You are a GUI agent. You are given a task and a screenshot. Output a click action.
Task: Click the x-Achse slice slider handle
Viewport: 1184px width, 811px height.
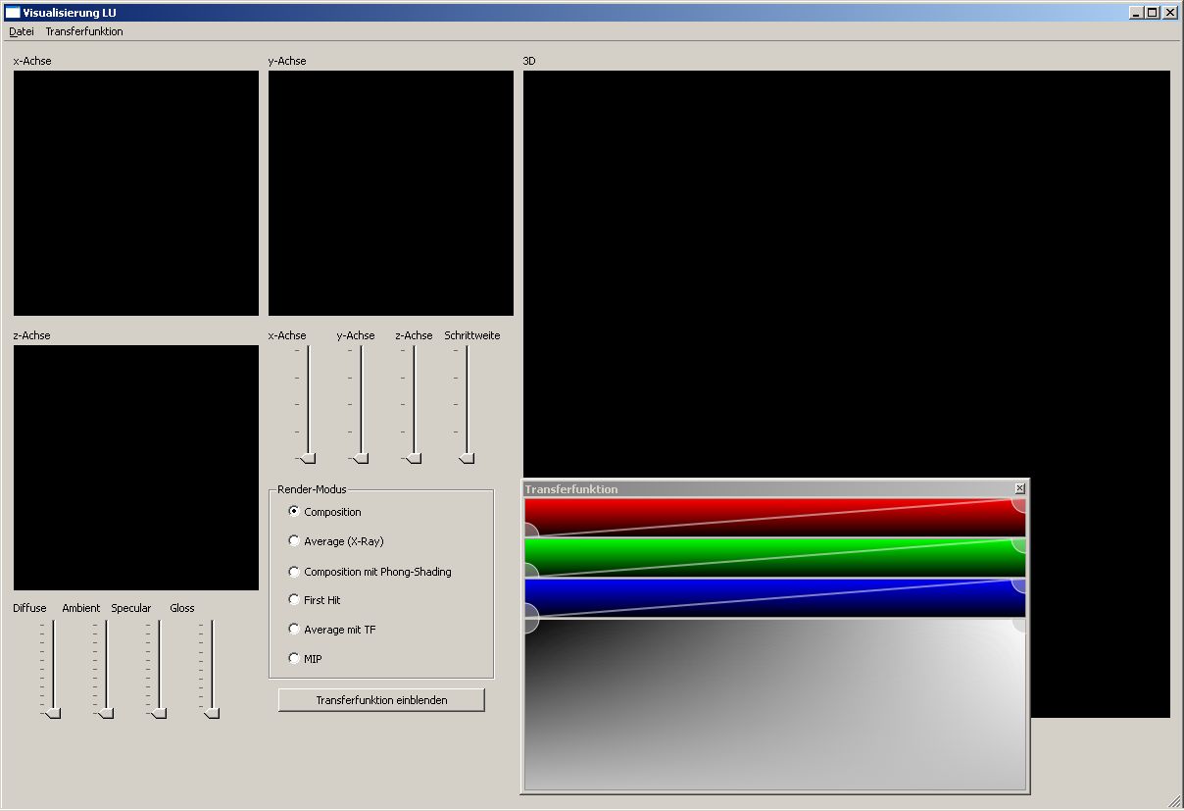point(308,458)
